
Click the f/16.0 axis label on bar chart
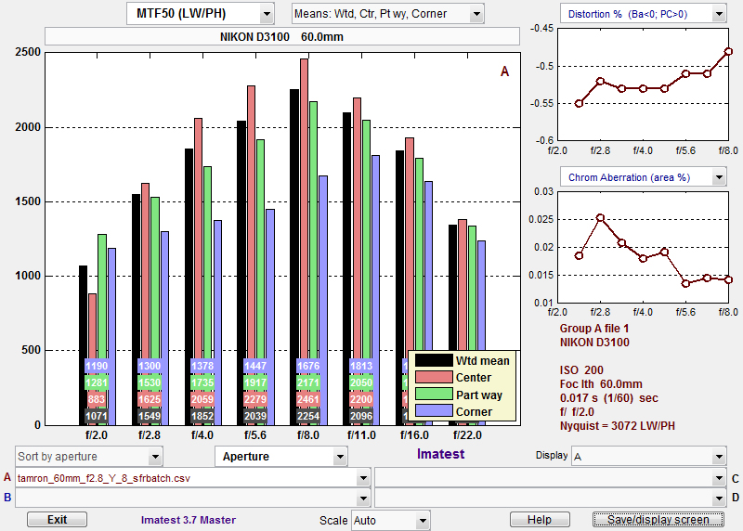point(414,434)
